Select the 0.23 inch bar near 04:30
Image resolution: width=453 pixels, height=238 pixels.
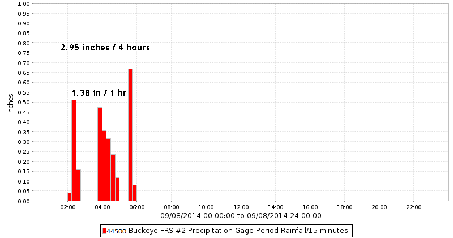click(113, 177)
